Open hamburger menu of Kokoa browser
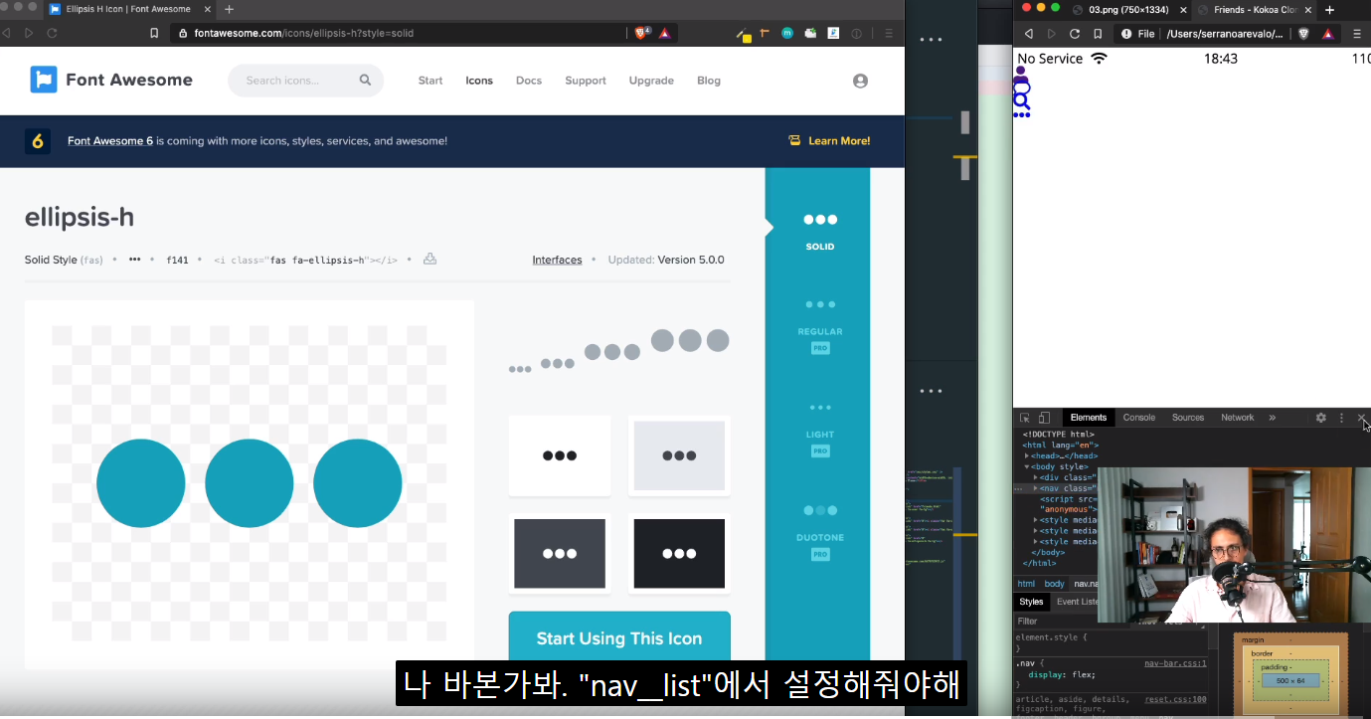Image resolution: width=1371 pixels, height=719 pixels. [x=1357, y=33]
